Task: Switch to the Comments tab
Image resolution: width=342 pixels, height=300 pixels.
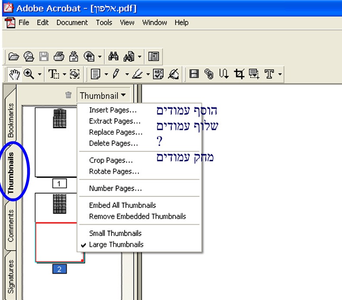Action: 10,226
